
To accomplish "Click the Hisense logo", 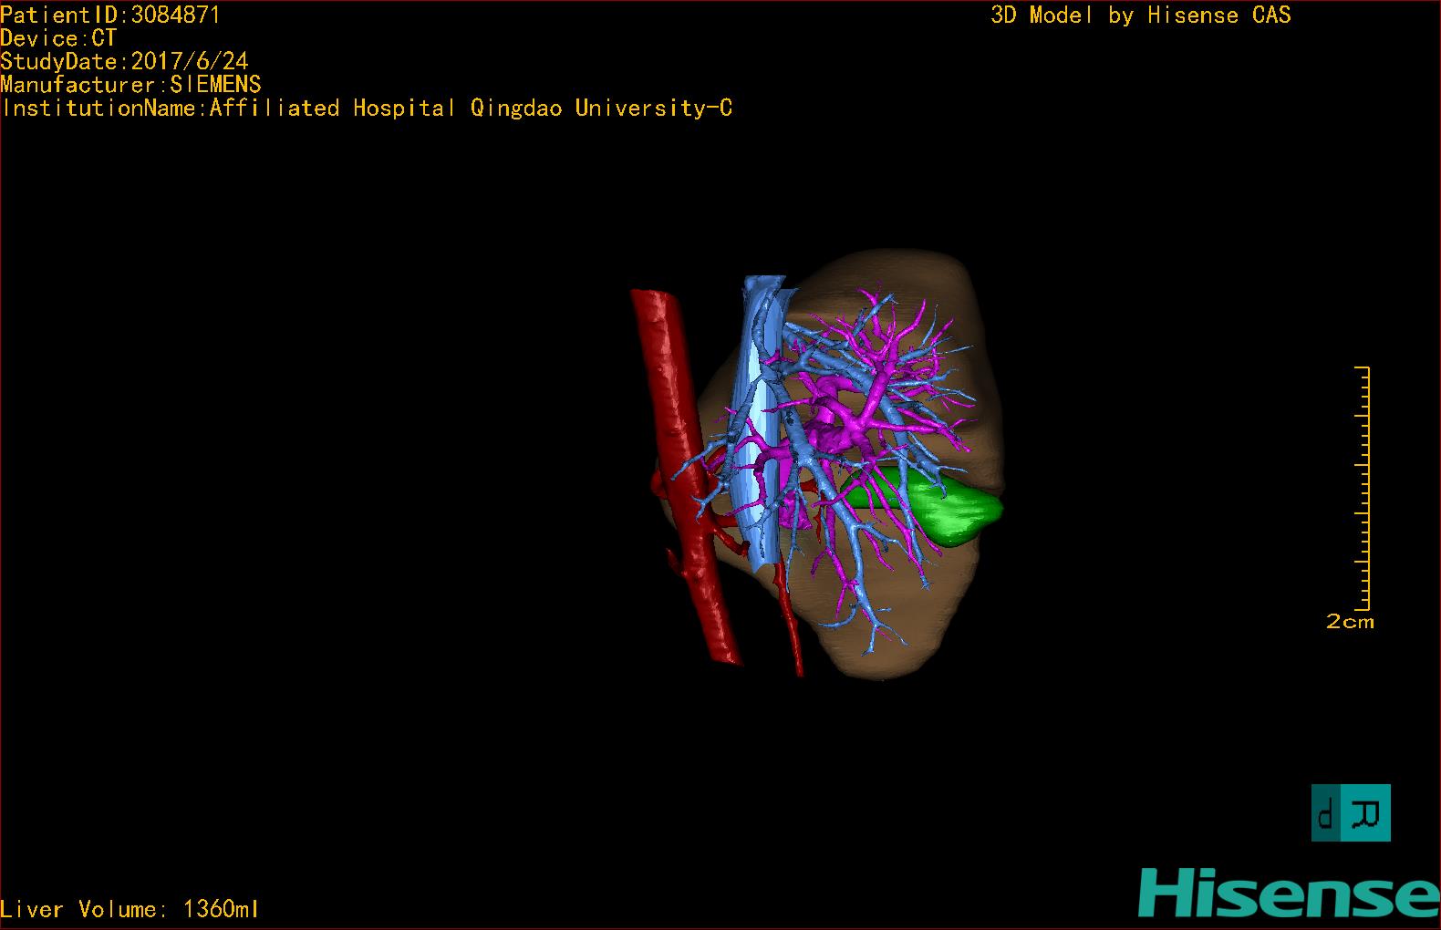I will [x=1288, y=893].
